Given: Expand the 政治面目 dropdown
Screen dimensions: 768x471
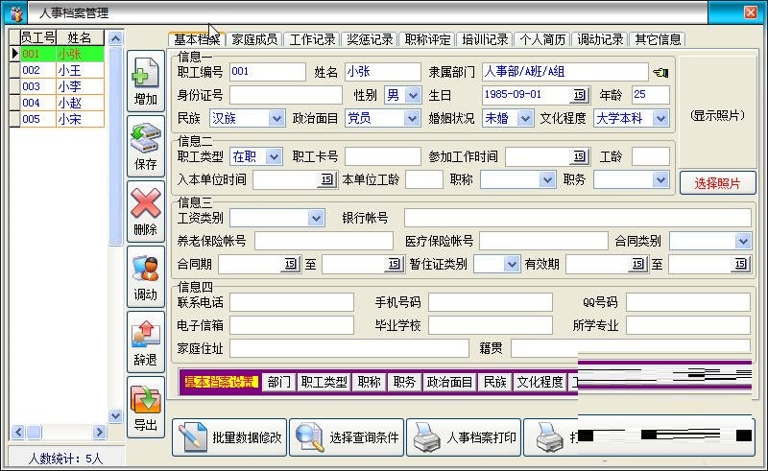Looking at the screenshot, I should (412, 118).
